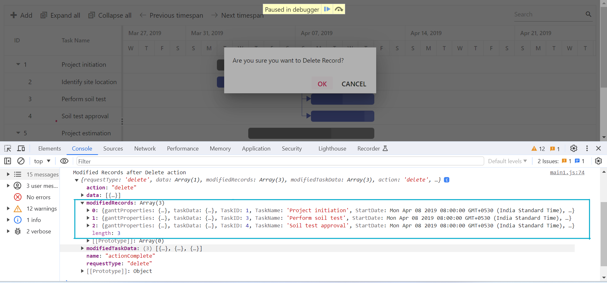Viewport: 607px width, 283px height.
Task: Open the Security tab
Action: pos(292,149)
